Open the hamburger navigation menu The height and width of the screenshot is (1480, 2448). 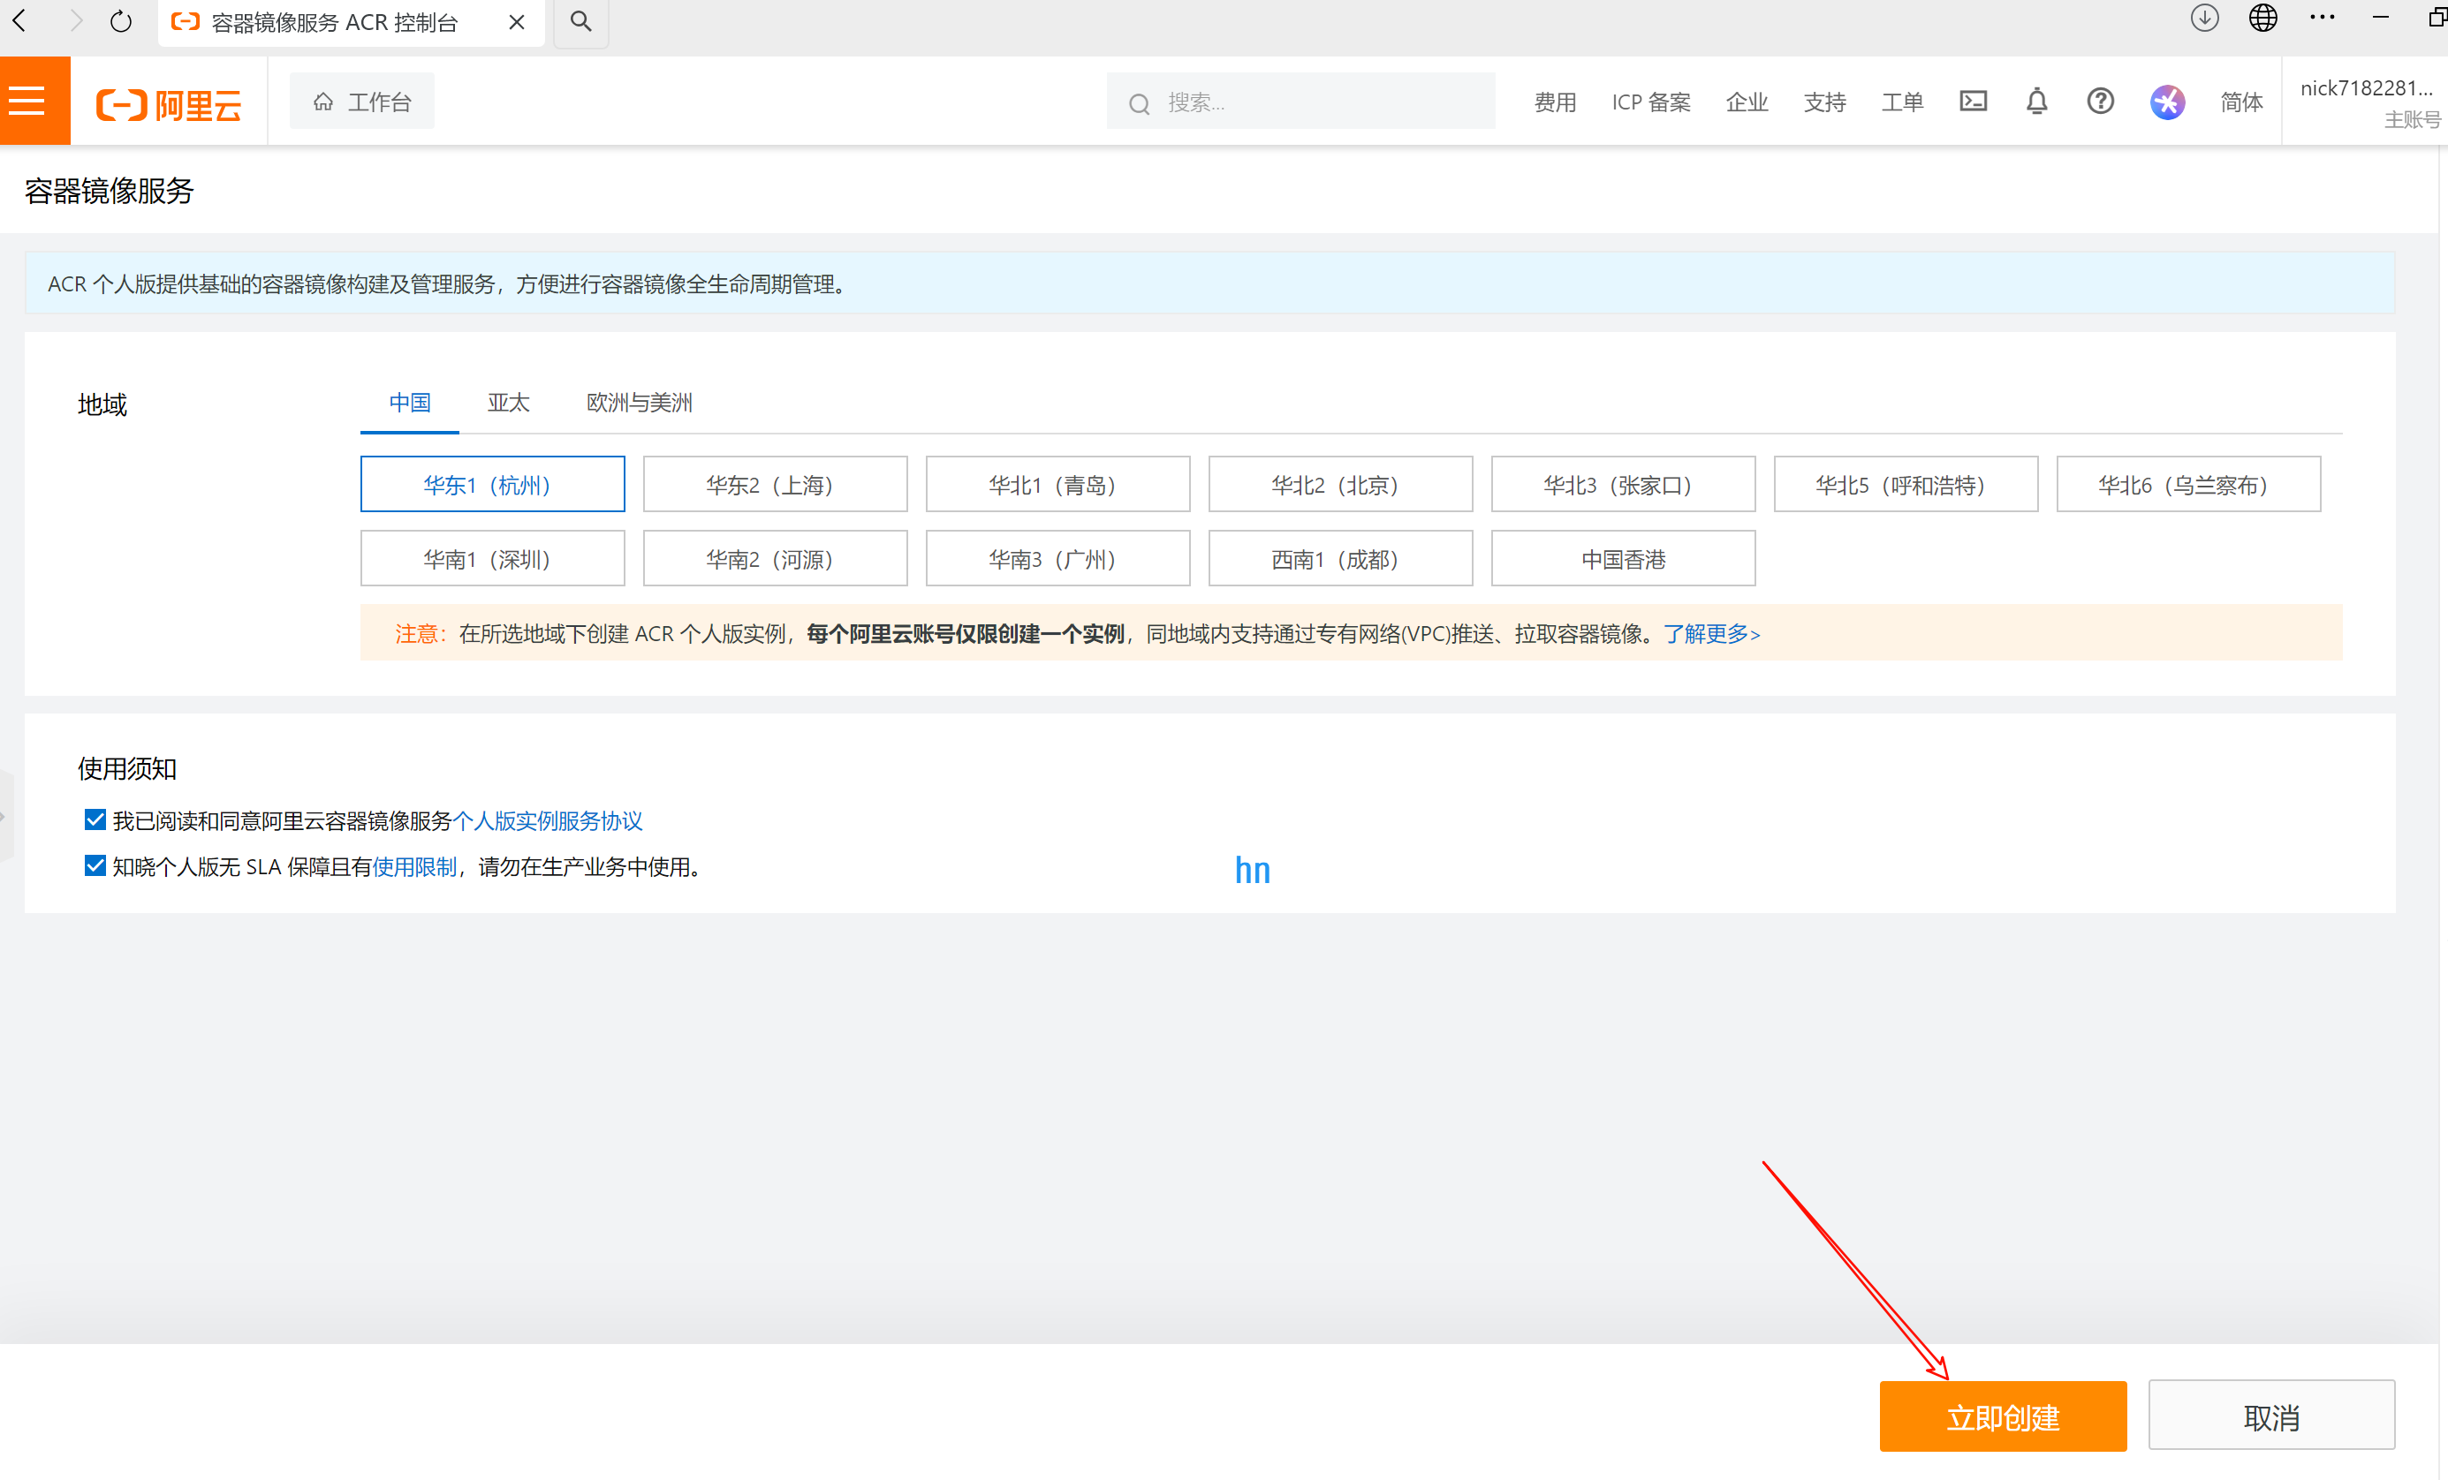(27, 102)
